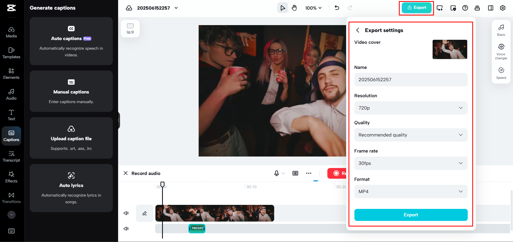The image size is (513, 242).
Task: Click the timeline playhead handle
Action: tap(162, 184)
